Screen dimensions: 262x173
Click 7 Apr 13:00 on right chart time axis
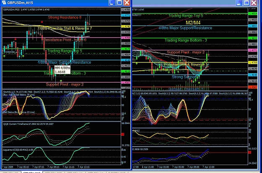pyautogui.click(x=208, y=167)
